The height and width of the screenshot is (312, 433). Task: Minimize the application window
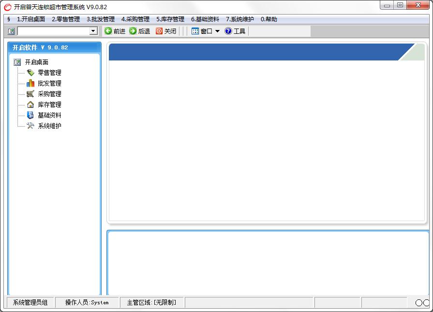point(387,5)
